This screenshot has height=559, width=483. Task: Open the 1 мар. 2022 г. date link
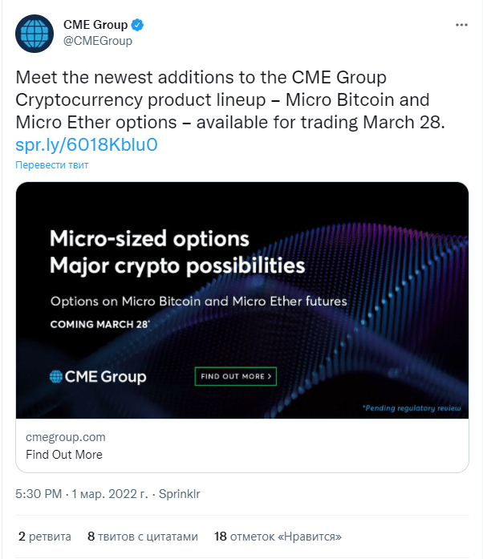point(109,494)
